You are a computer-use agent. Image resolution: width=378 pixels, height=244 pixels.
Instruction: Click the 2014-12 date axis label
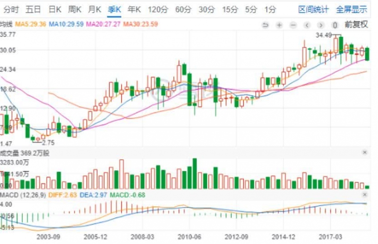[283, 237]
